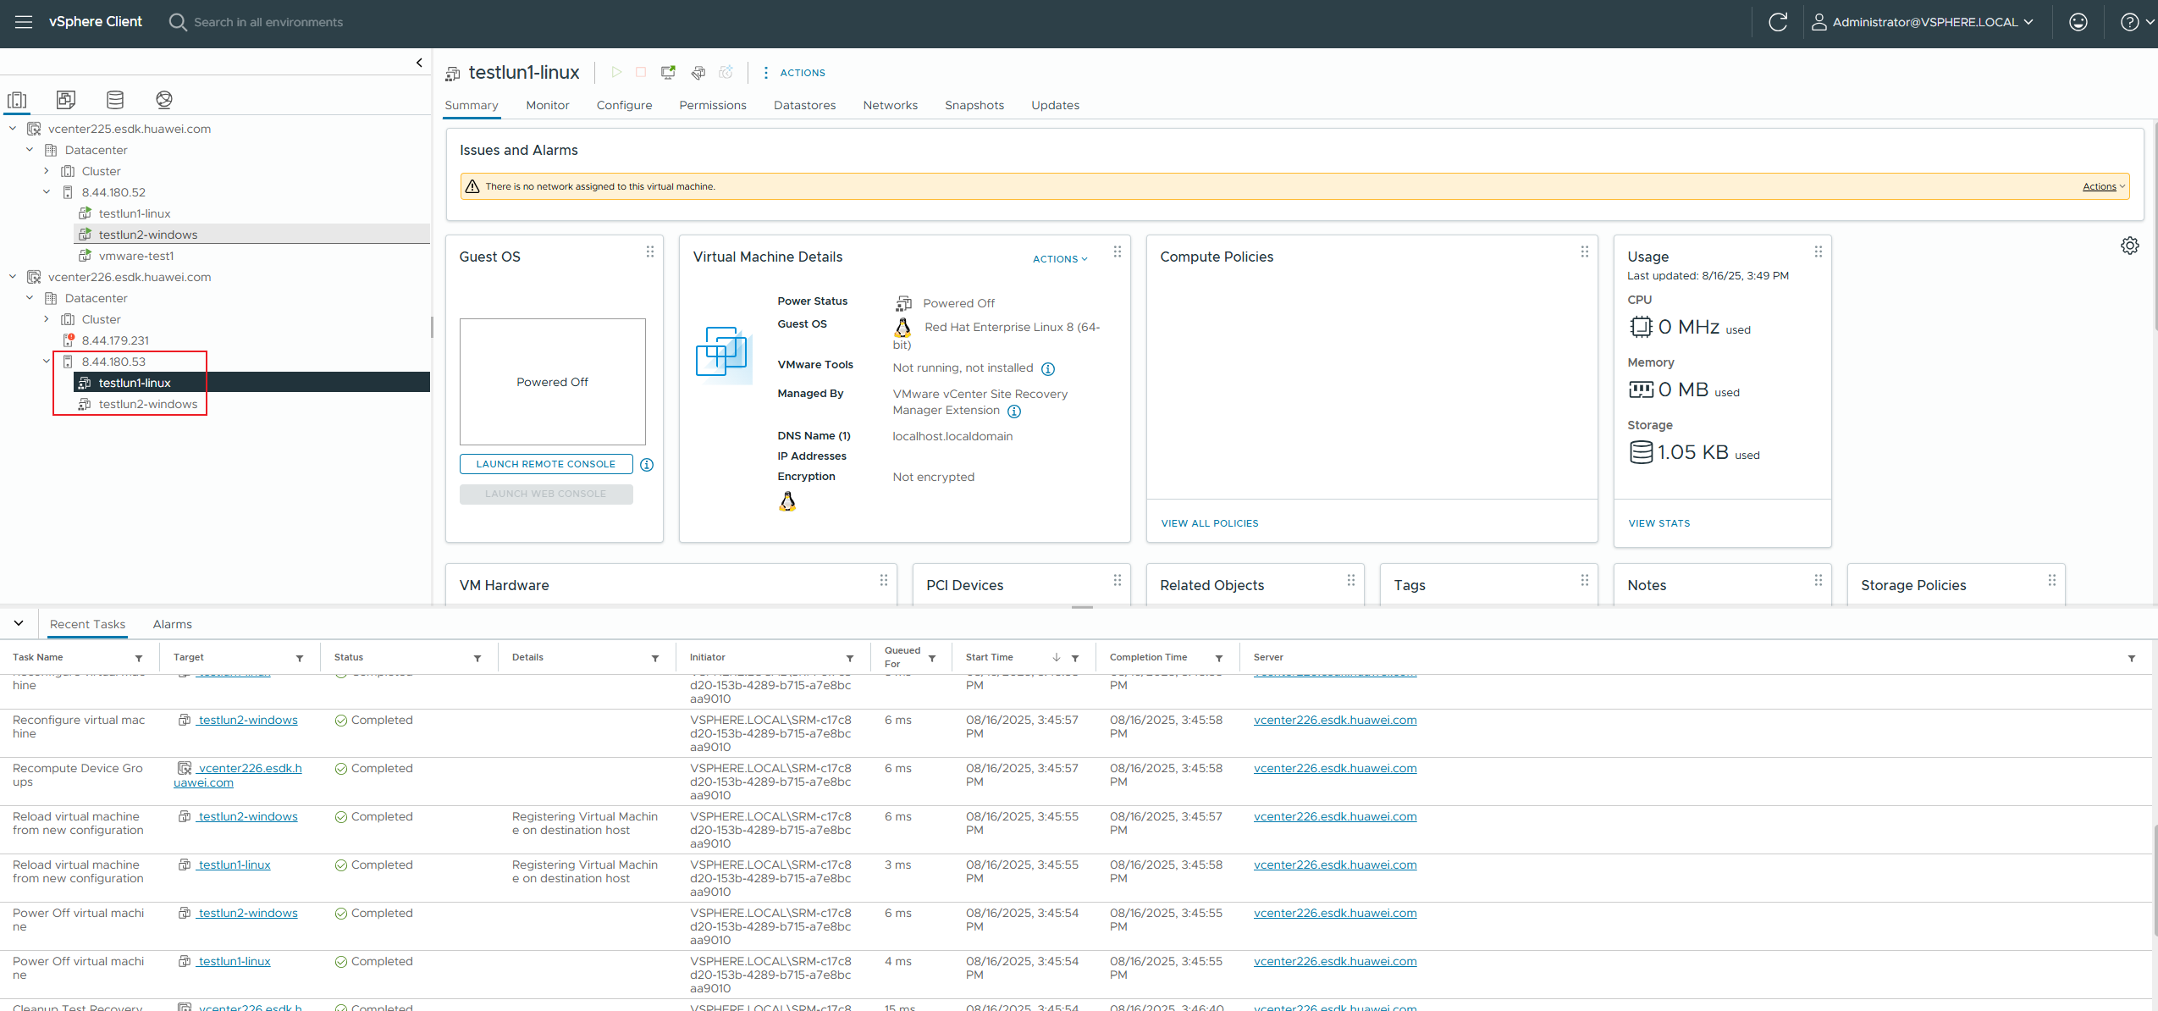Open the Datastores tab
The image size is (2158, 1011).
[x=804, y=105]
